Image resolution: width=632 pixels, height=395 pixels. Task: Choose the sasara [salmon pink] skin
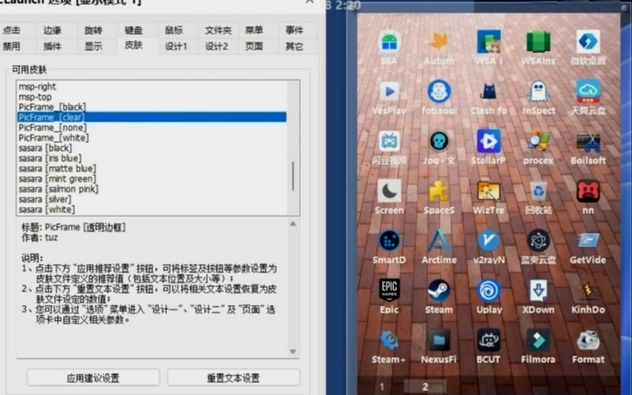tap(152, 189)
